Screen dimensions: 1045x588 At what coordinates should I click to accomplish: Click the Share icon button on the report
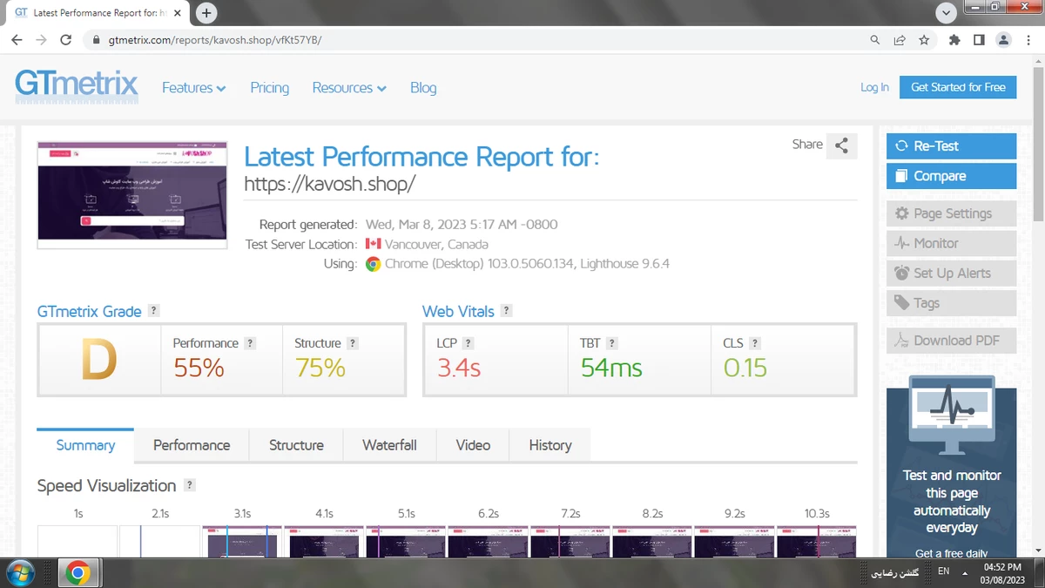tap(841, 145)
